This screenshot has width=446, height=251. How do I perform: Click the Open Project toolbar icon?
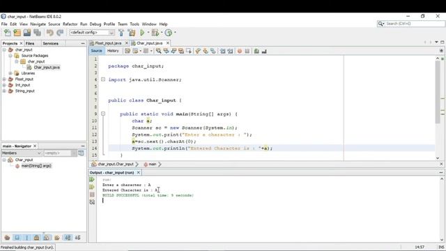click(x=27, y=33)
